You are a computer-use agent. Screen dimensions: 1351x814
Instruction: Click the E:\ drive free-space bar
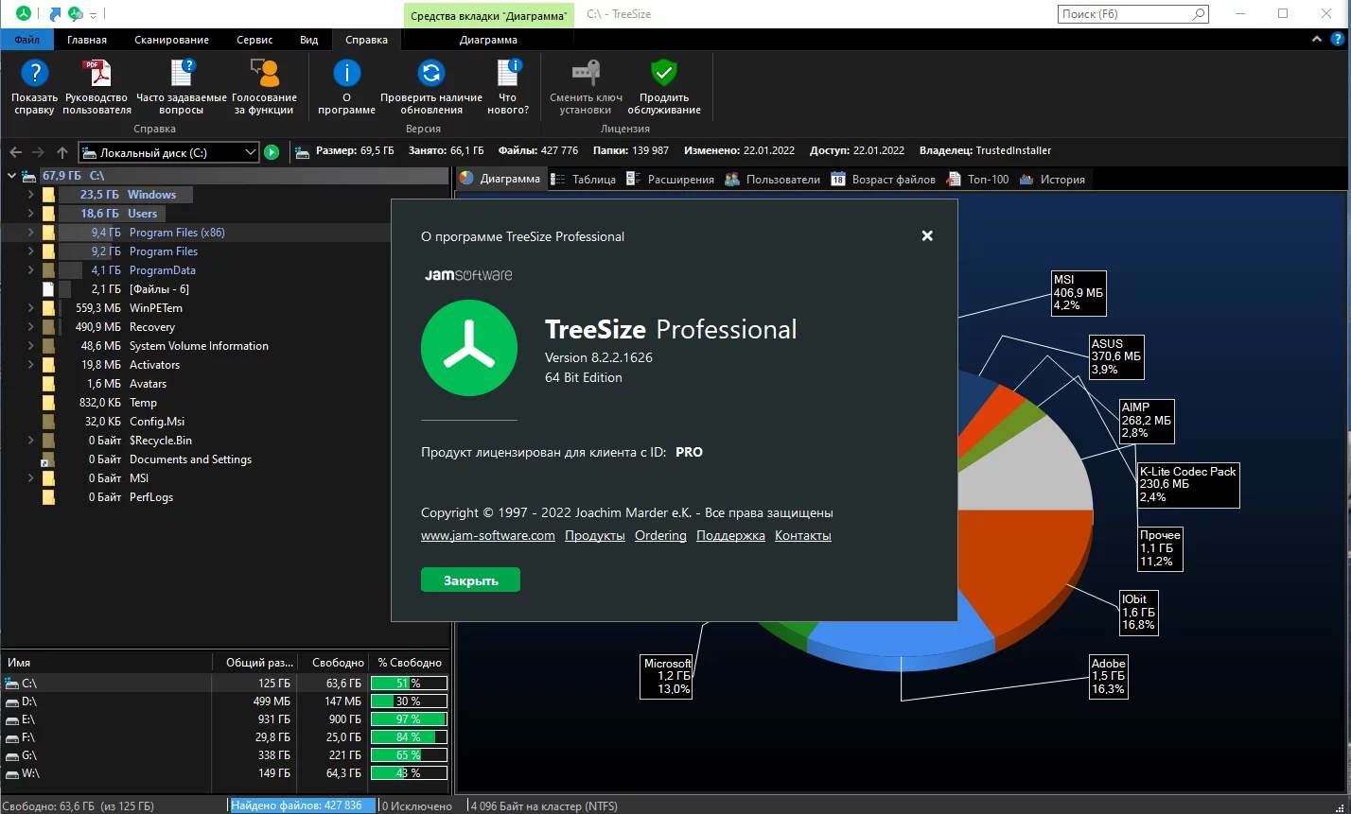tap(409, 719)
